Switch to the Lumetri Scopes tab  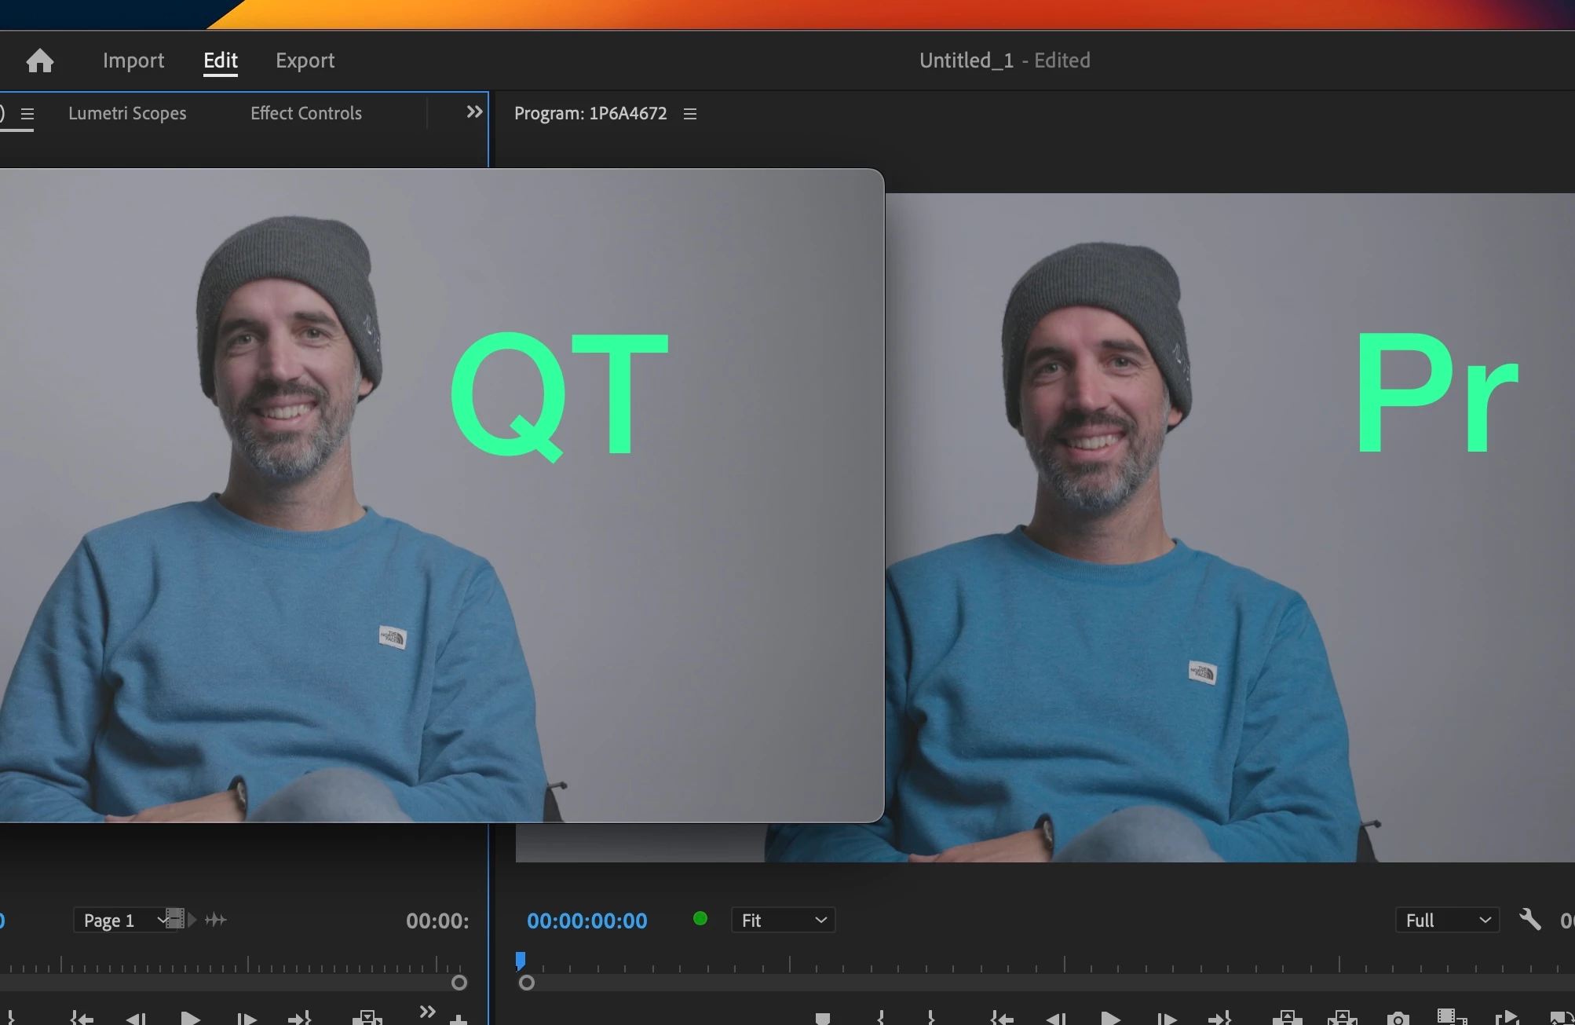[127, 113]
